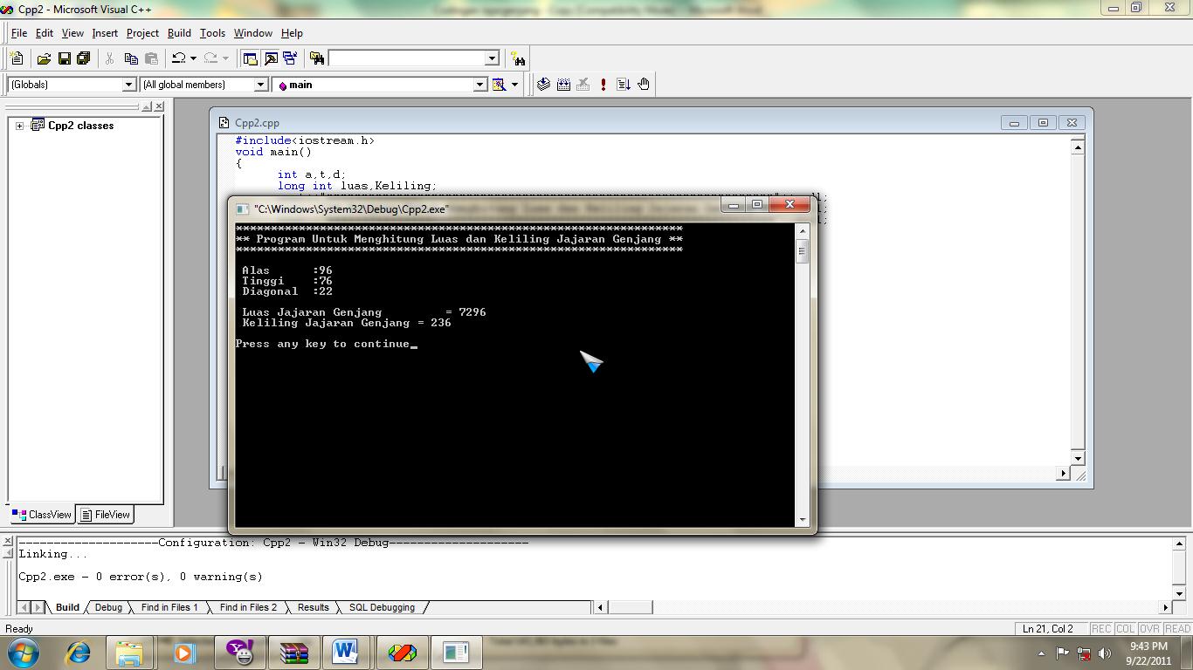
Task: Select the Results output tab
Action: coord(313,607)
